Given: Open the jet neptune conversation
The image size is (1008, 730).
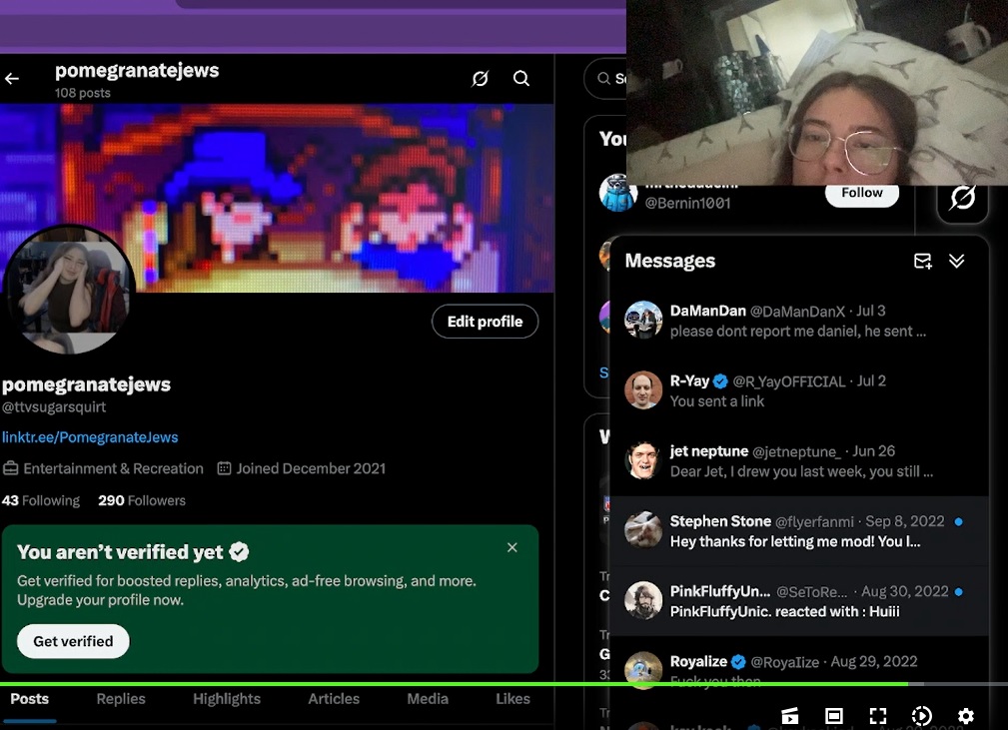Looking at the screenshot, I should (799, 460).
